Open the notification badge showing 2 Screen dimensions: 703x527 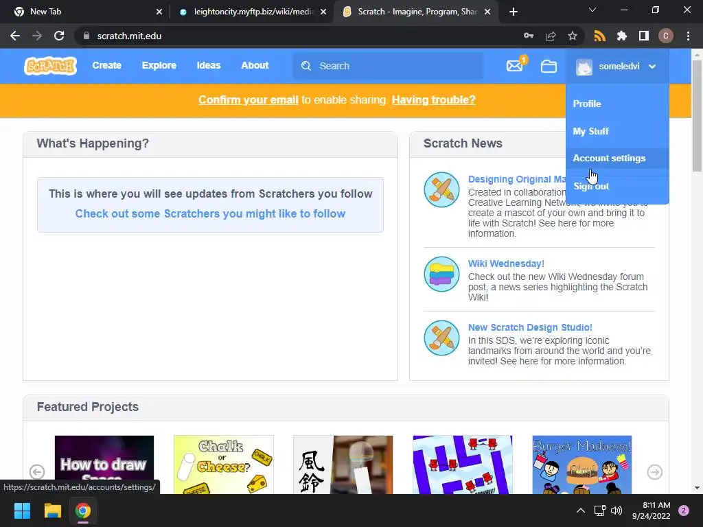click(x=684, y=511)
